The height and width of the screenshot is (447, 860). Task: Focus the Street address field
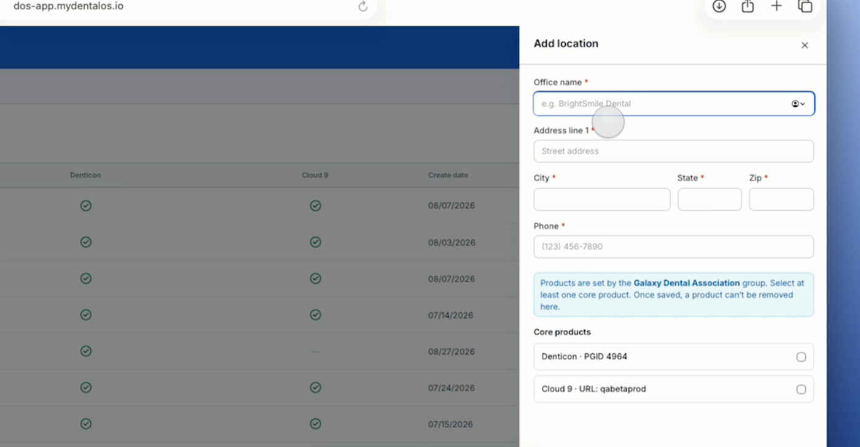(674, 151)
